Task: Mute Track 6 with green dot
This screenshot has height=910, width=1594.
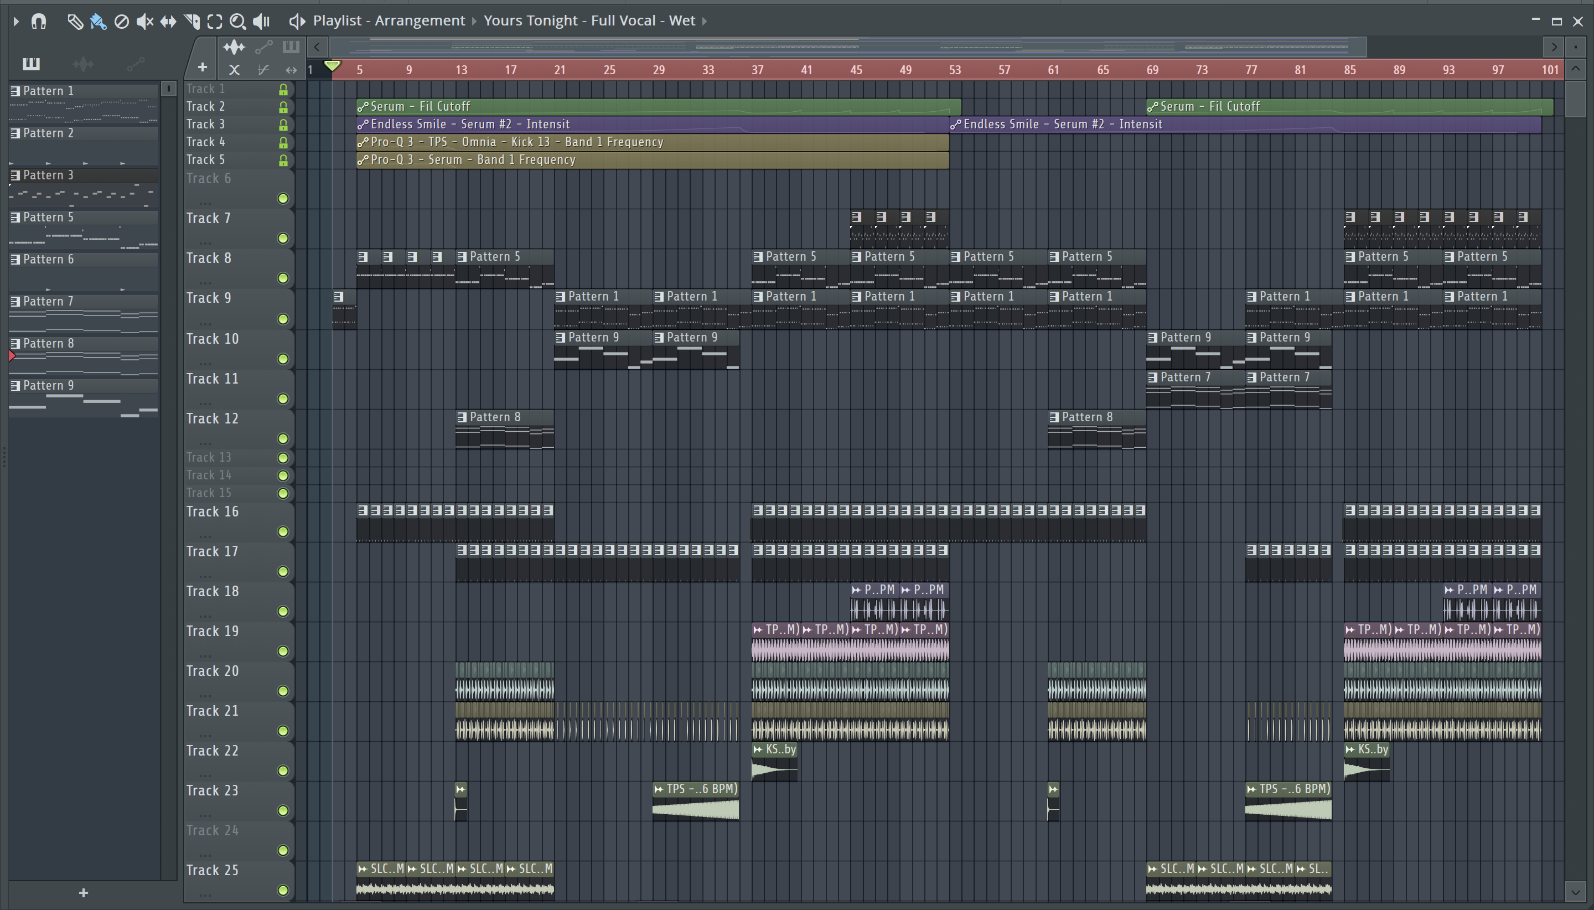Action: (283, 198)
